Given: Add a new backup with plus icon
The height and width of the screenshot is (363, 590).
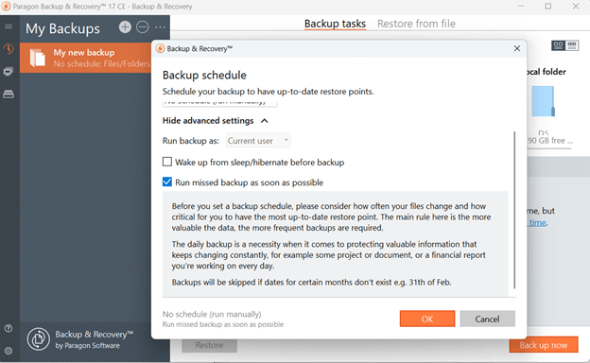Looking at the screenshot, I should click(126, 27).
